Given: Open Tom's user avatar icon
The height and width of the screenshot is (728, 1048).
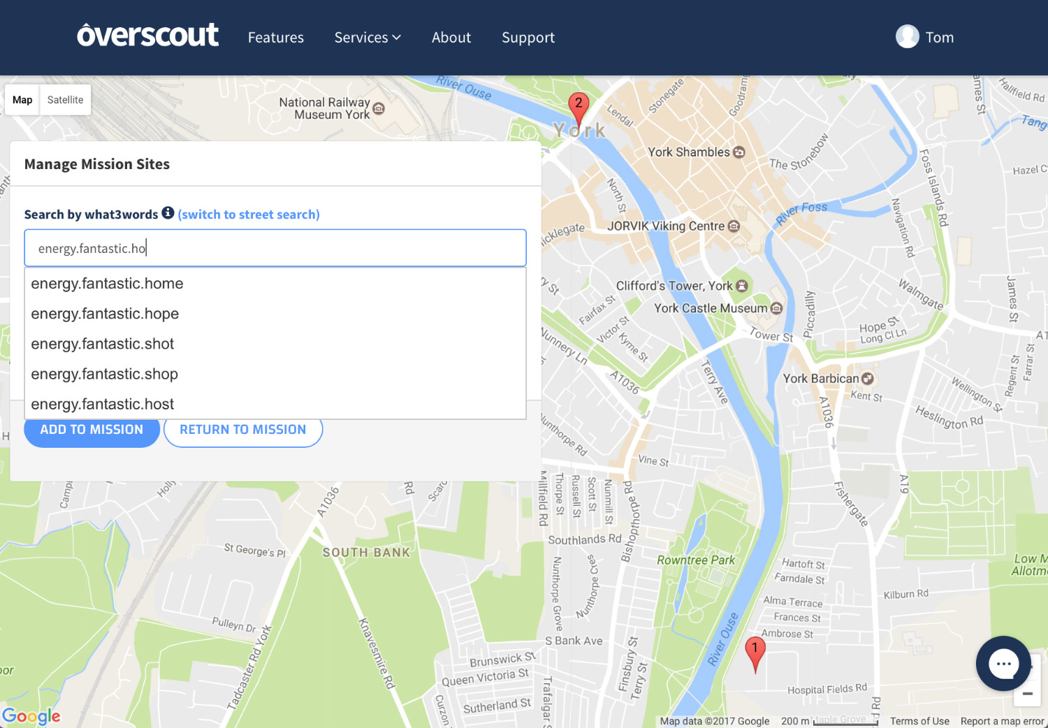Looking at the screenshot, I should coord(907,36).
